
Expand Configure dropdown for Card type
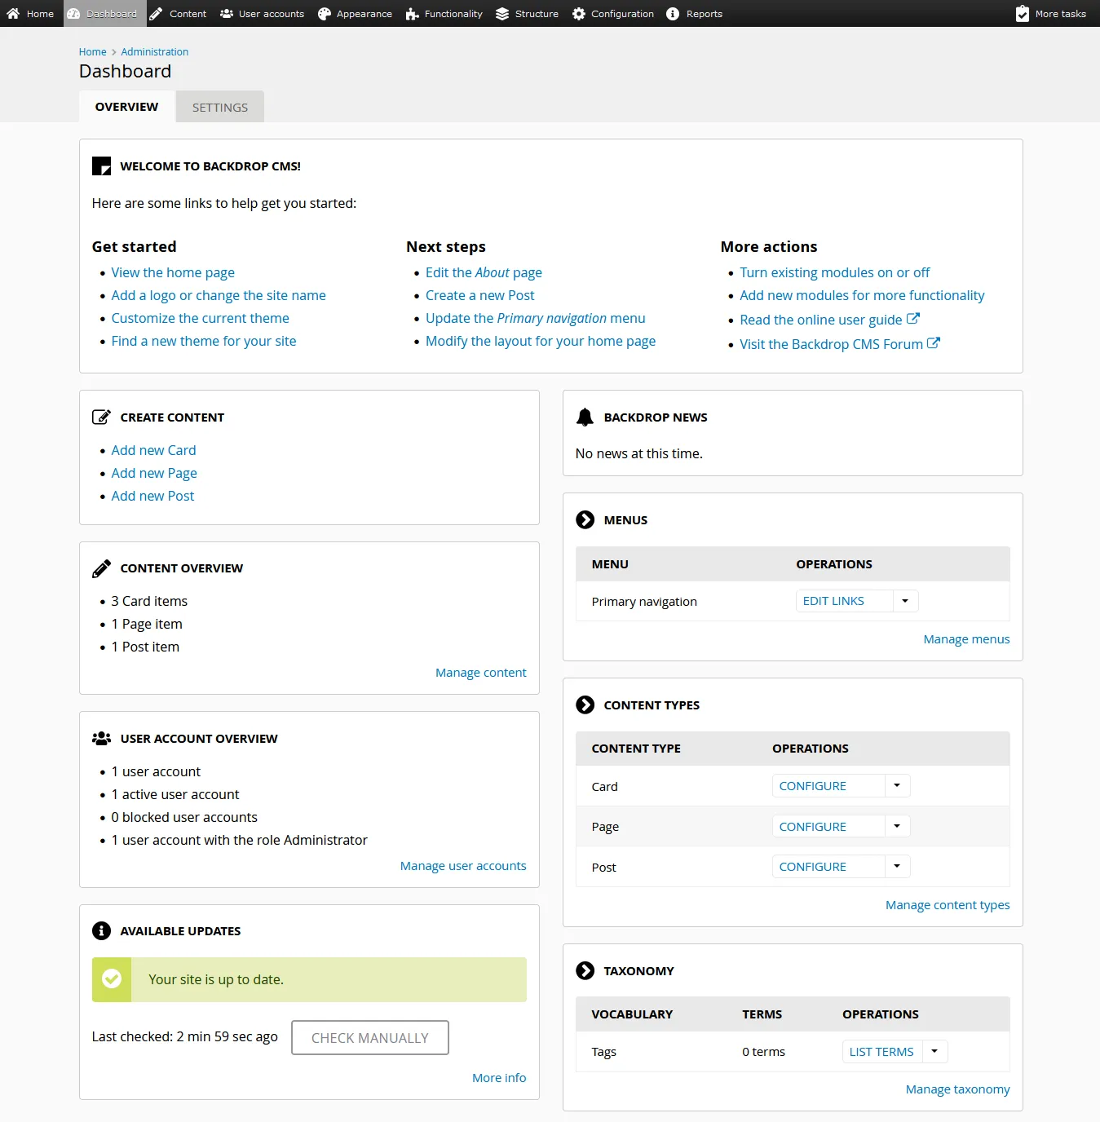[897, 786]
